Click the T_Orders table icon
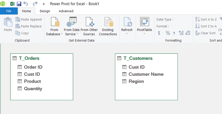The width and height of the screenshot is (222, 114). pos(15,58)
